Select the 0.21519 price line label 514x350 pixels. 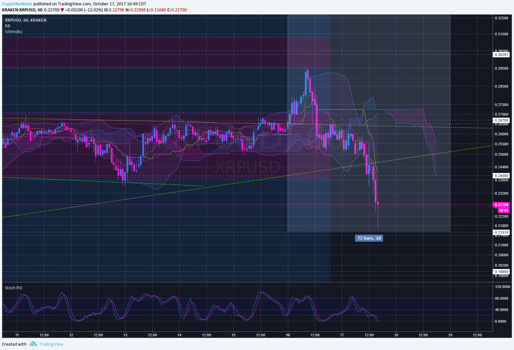coord(501,232)
